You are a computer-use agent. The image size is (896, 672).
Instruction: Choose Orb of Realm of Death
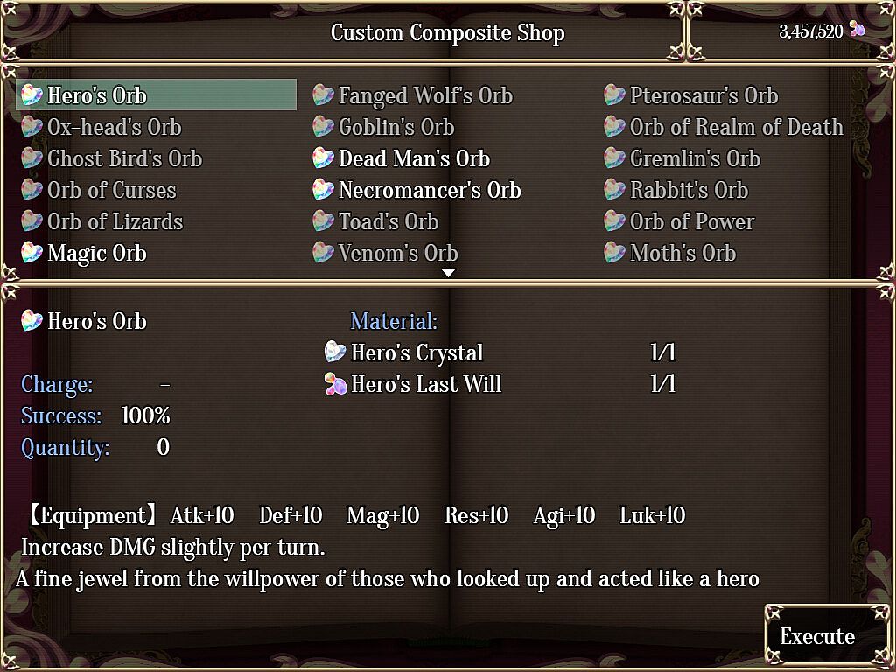point(736,127)
